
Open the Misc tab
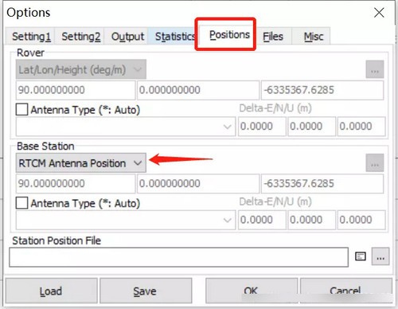[314, 37]
